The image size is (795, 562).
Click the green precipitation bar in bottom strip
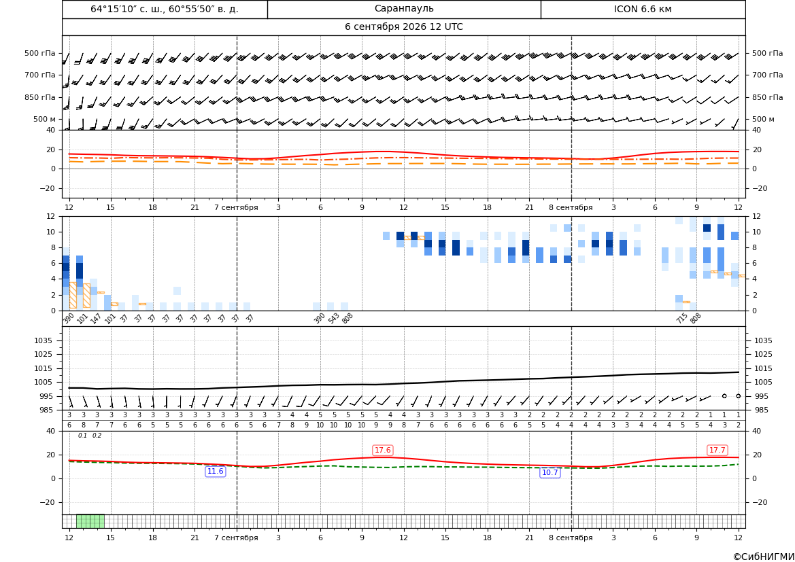tap(90, 521)
